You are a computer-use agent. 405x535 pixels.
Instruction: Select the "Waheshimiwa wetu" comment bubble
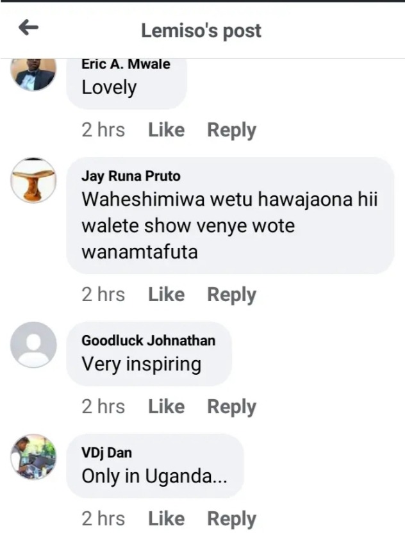point(230,215)
